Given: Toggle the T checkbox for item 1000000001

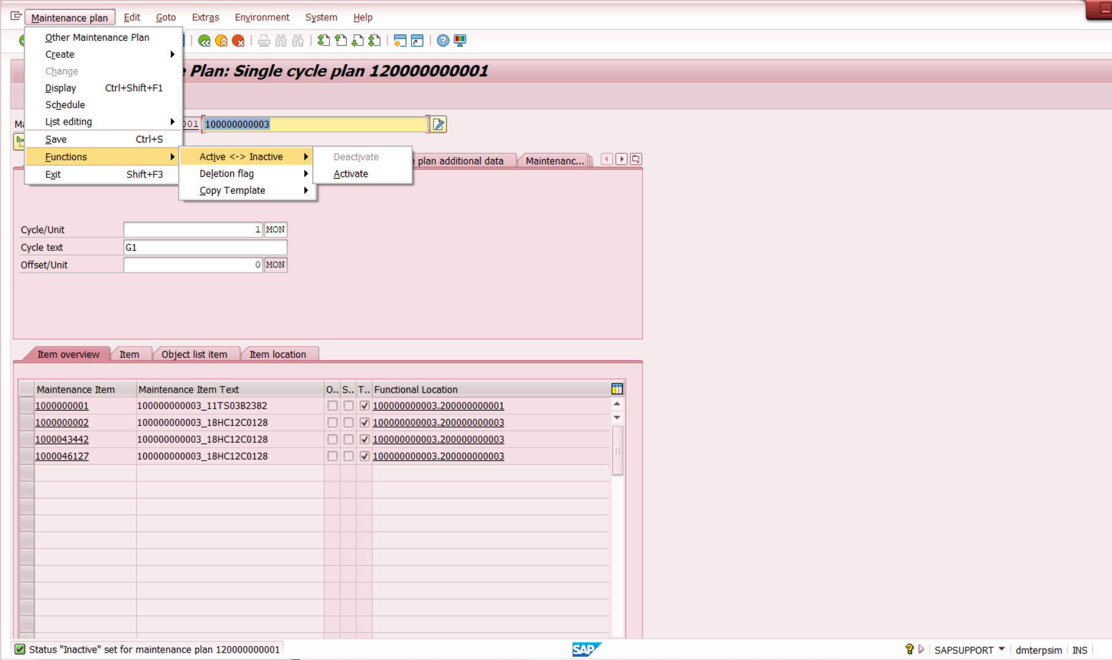Looking at the screenshot, I should [x=364, y=406].
